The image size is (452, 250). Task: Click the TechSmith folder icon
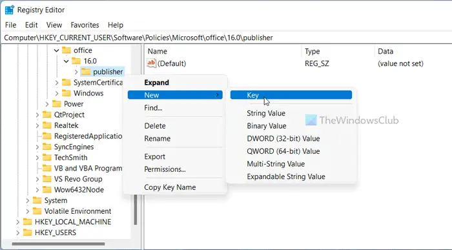pyautogui.click(x=46, y=158)
